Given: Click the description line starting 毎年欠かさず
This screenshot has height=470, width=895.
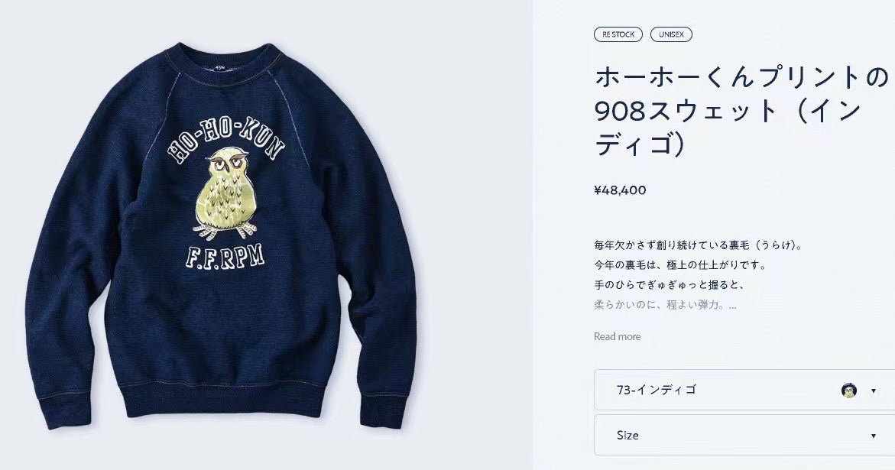Looking at the screenshot, I should [x=698, y=246].
